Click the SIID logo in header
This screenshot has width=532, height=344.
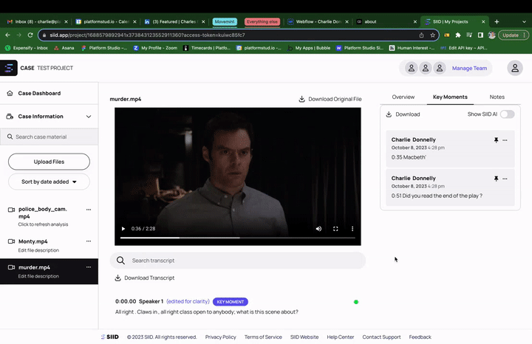pyautogui.click(x=8, y=68)
